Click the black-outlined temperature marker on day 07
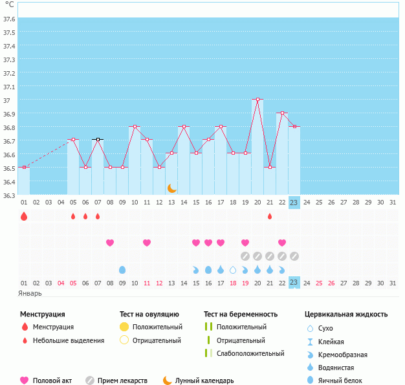 click(98, 139)
